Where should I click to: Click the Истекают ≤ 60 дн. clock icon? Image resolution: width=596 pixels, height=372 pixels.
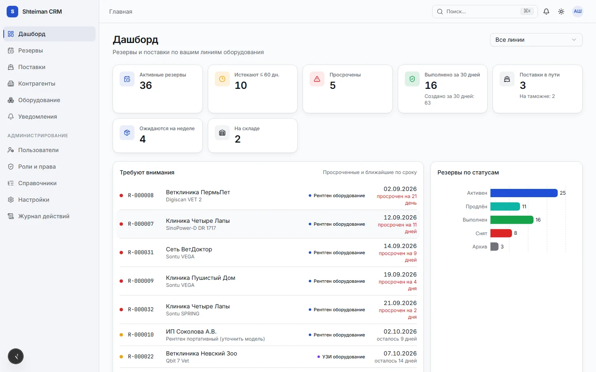click(x=222, y=79)
